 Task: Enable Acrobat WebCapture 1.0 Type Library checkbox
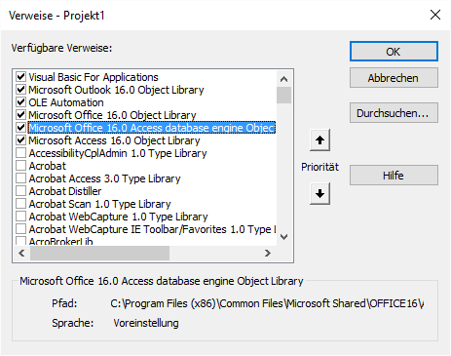click(x=21, y=217)
